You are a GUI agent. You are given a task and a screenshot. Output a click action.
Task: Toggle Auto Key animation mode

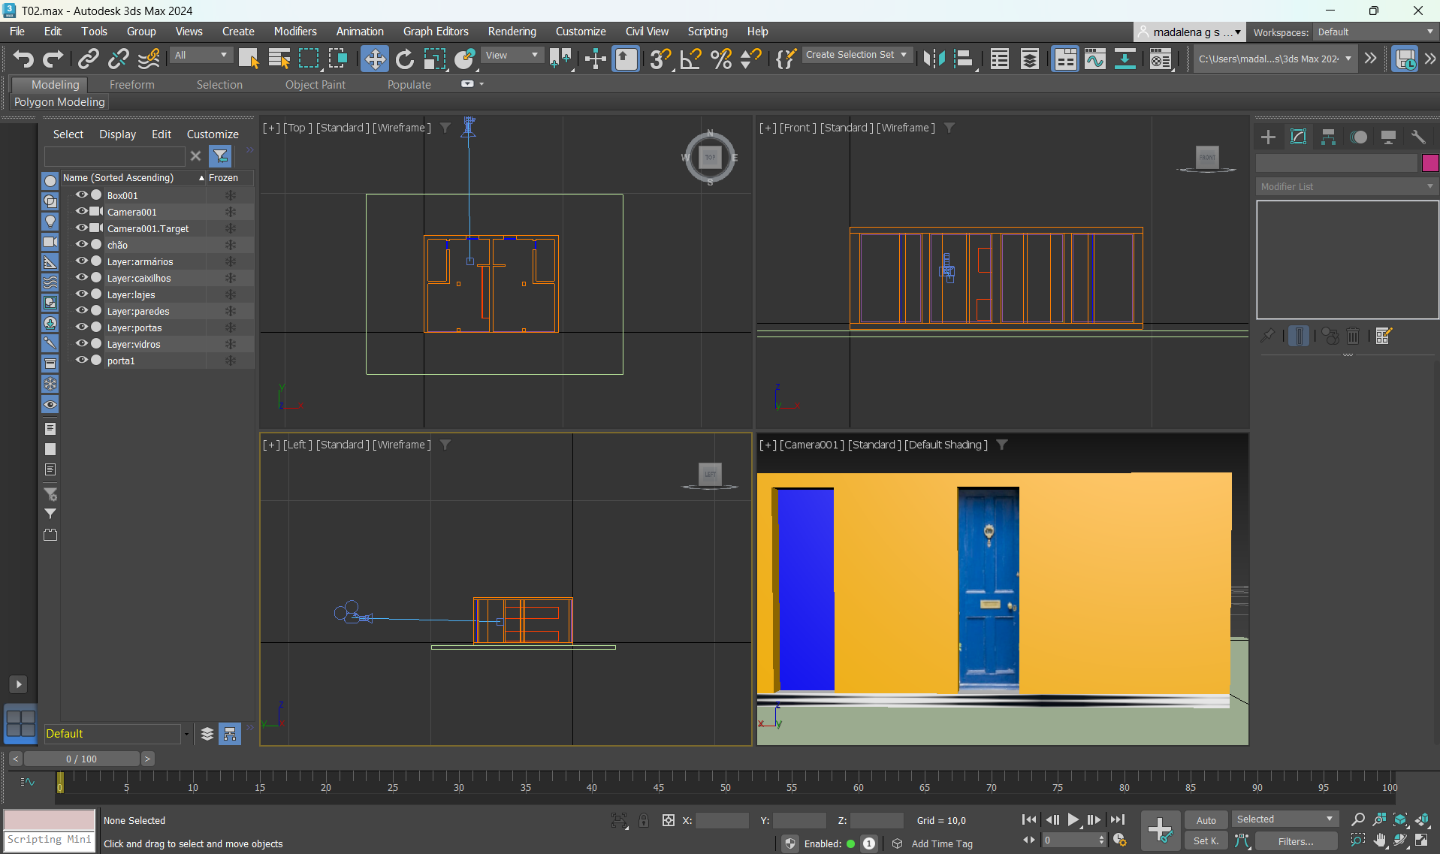[x=1206, y=820]
